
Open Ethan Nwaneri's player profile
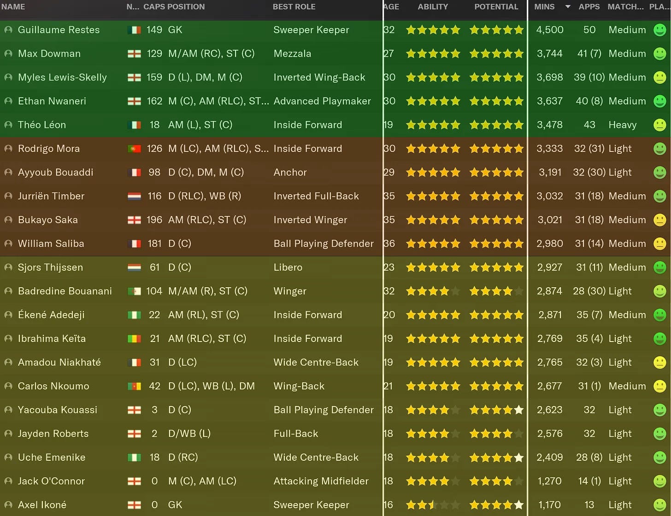click(x=52, y=101)
